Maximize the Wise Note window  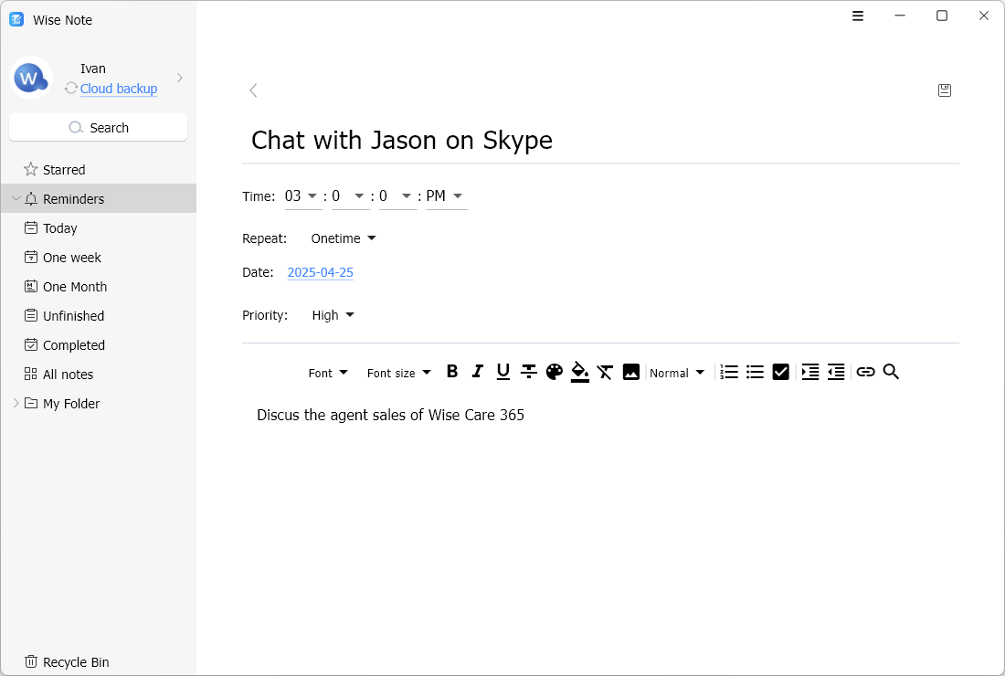pos(942,16)
